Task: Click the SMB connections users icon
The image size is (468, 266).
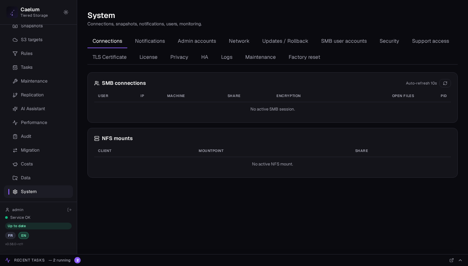Action: [97, 83]
